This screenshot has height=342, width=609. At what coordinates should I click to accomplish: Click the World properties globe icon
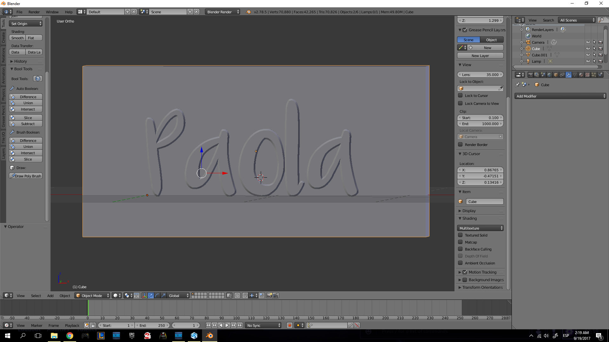tap(549, 75)
